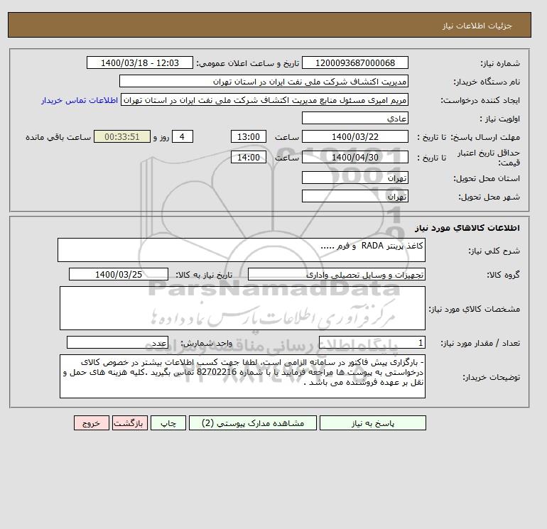Click the چاپ print button
The width and height of the screenshot is (547, 529).
pyautogui.click(x=168, y=423)
